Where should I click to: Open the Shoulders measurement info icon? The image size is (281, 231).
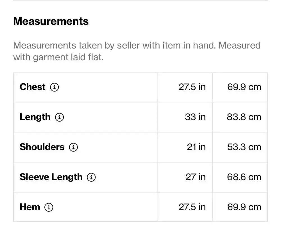(73, 147)
